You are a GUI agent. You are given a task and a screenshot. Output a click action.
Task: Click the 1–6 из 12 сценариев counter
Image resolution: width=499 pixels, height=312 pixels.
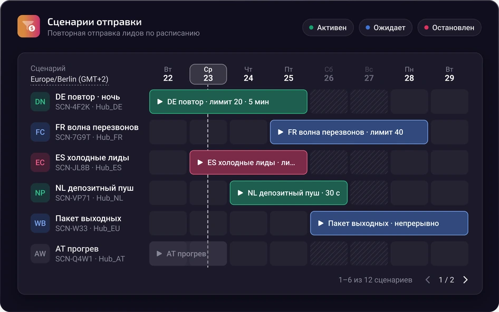[x=375, y=280]
